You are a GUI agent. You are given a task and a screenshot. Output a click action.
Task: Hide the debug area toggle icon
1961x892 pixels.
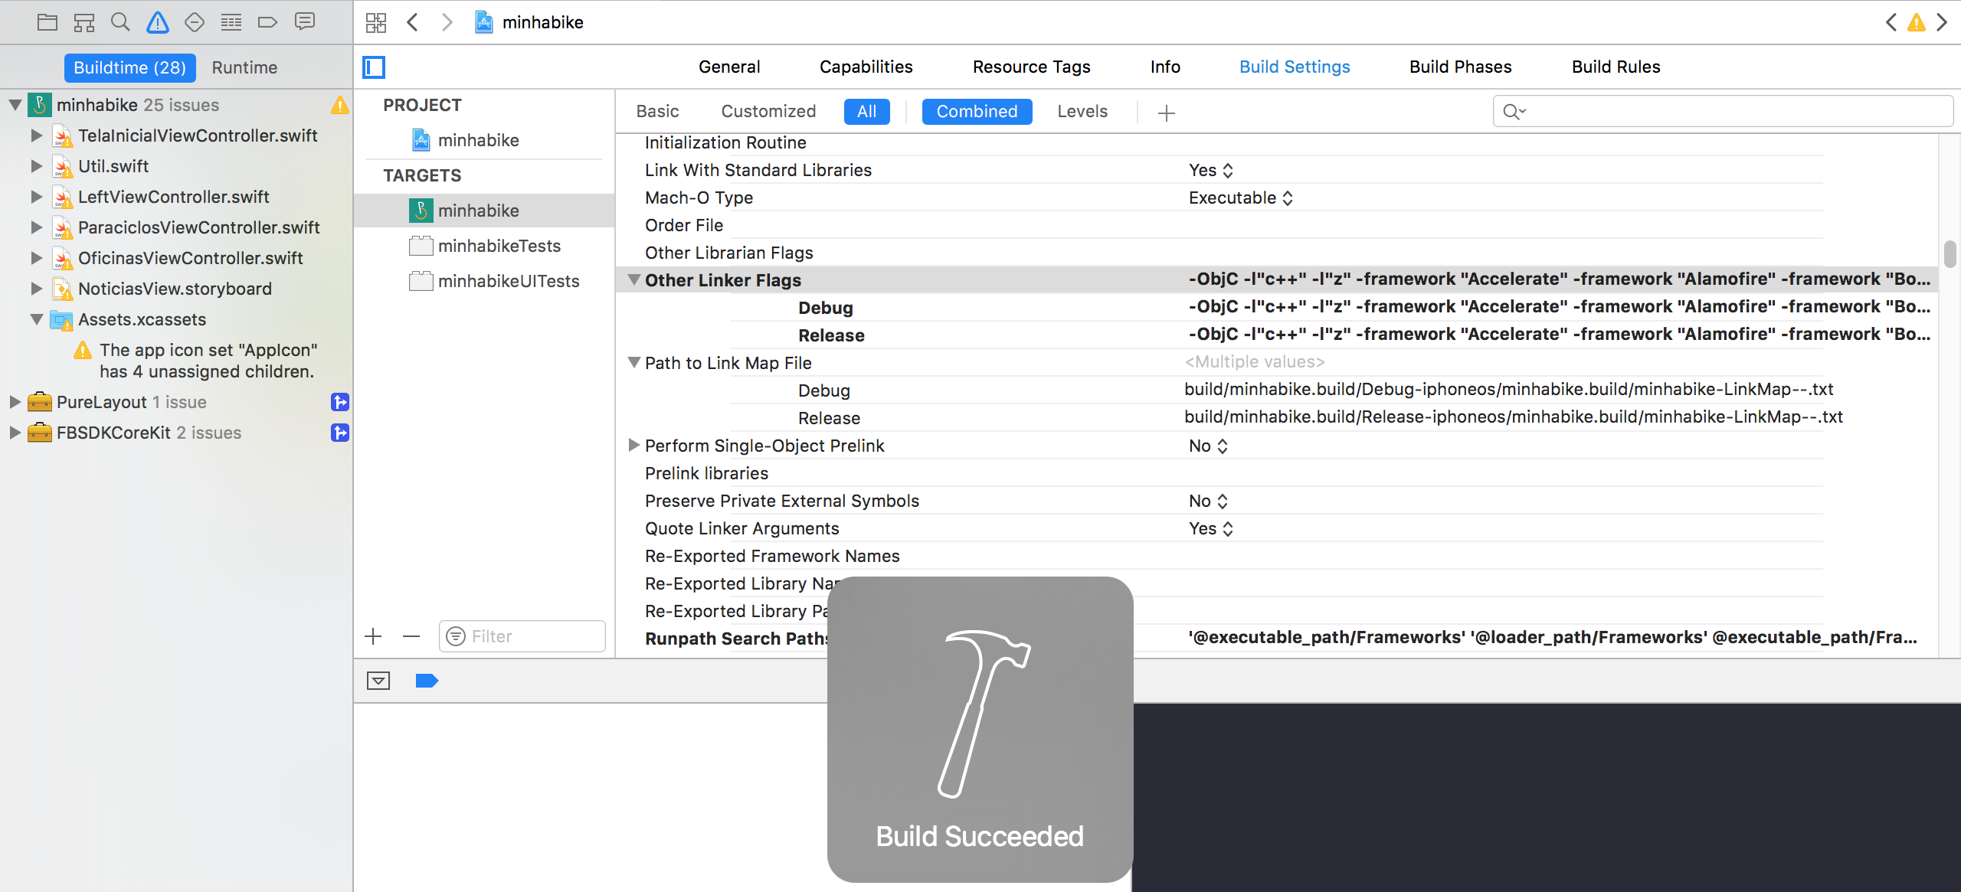click(378, 681)
